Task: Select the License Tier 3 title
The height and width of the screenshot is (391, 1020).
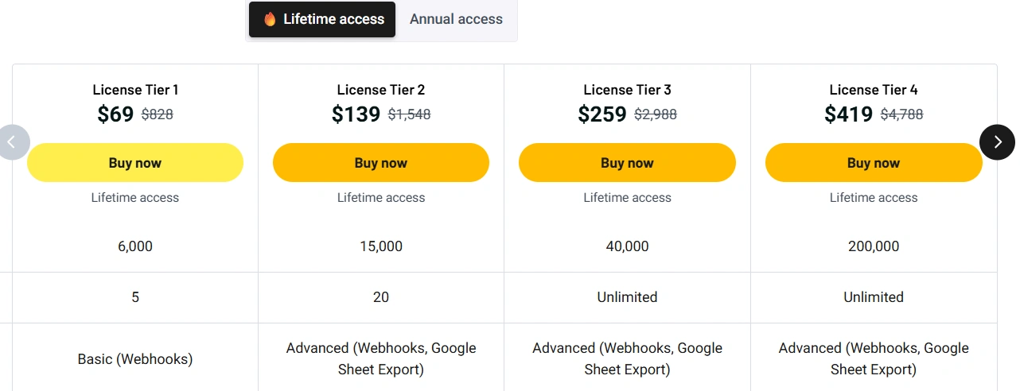Action: point(627,90)
